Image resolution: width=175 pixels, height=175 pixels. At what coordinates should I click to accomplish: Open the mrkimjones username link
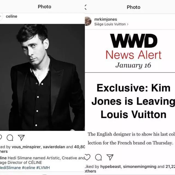[106, 19]
